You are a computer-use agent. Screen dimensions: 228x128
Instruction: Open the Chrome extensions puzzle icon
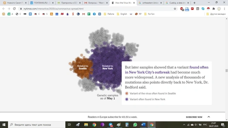coord(214,9)
